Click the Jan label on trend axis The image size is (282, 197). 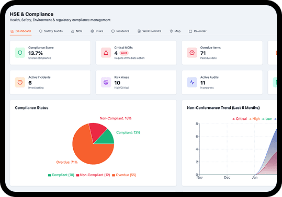click(255, 178)
